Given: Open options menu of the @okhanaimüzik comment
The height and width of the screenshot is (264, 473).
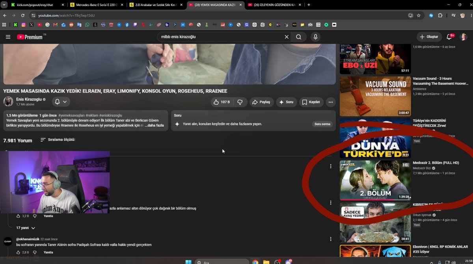Looking at the screenshot, I should (331, 239).
